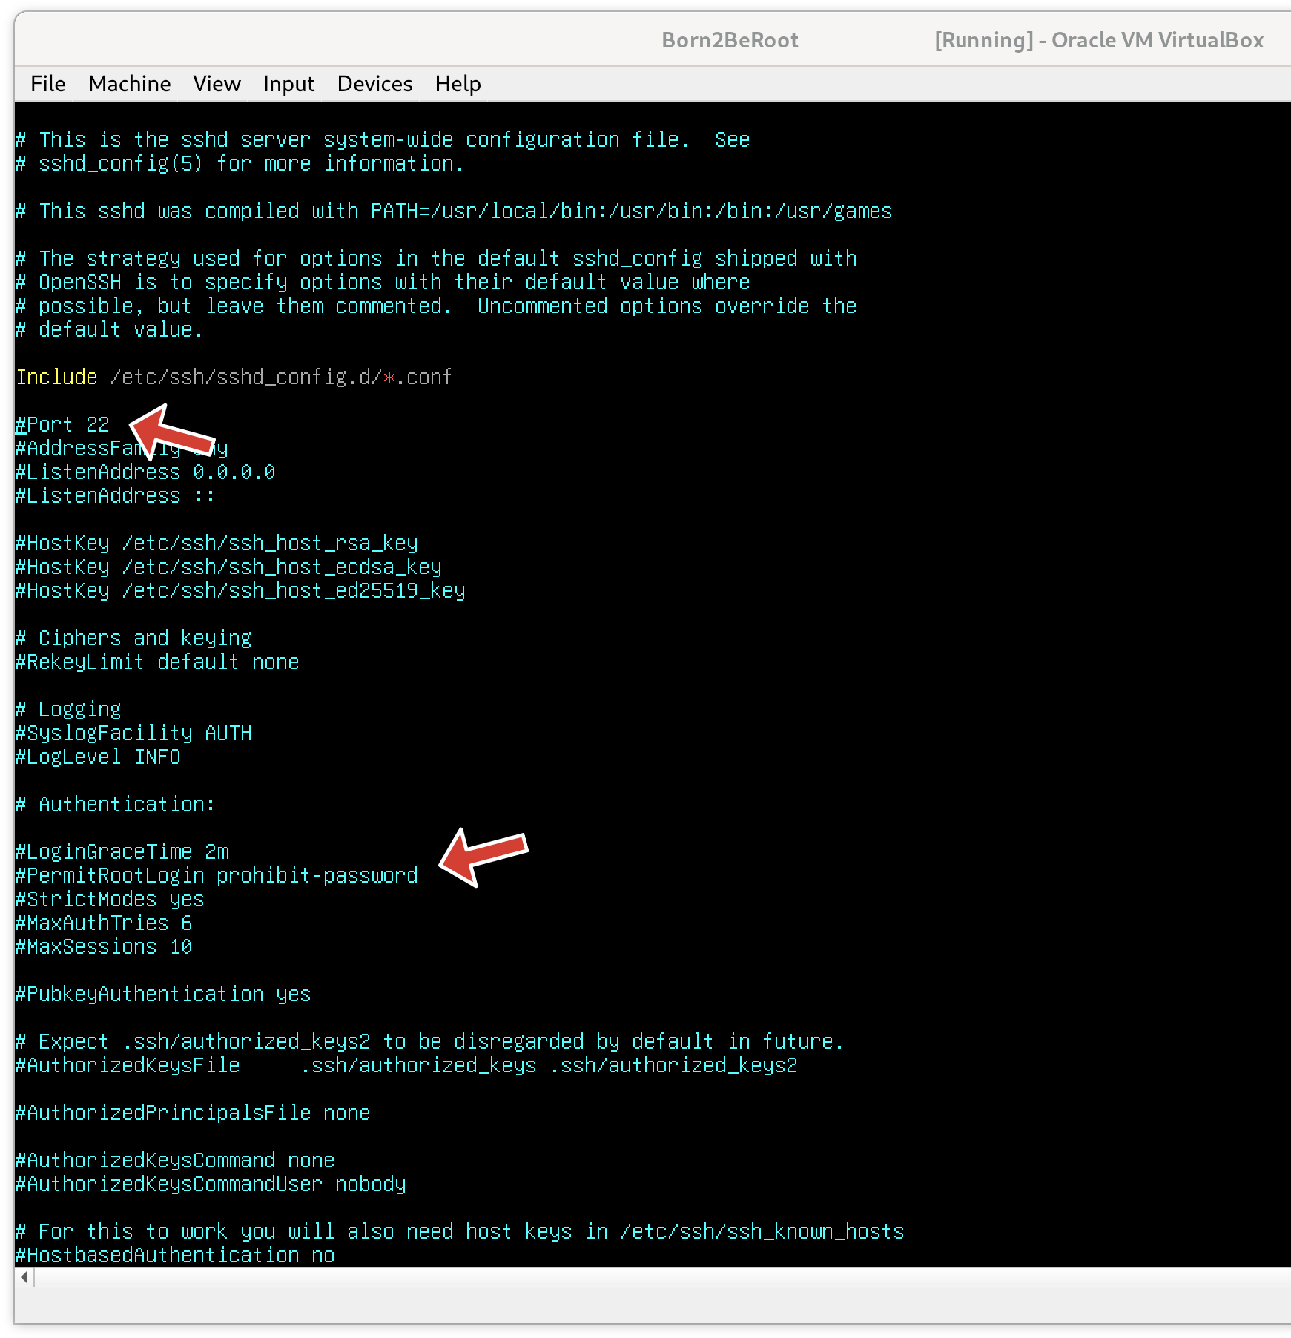This screenshot has width=1291, height=1338.
Task: Click the '# default value.' comment line
Action: (109, 329)
